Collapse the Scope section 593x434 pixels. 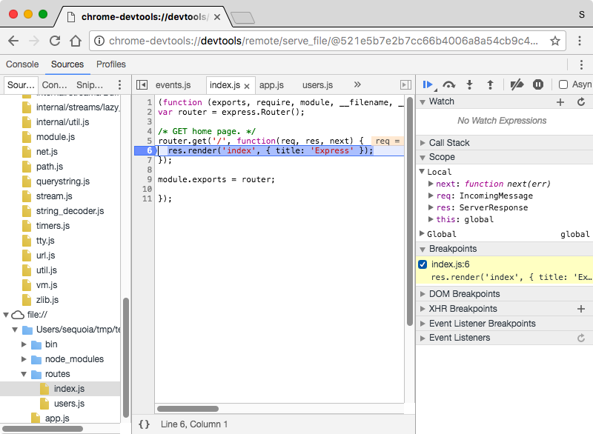pyautogui.click(x=423, y=157)
